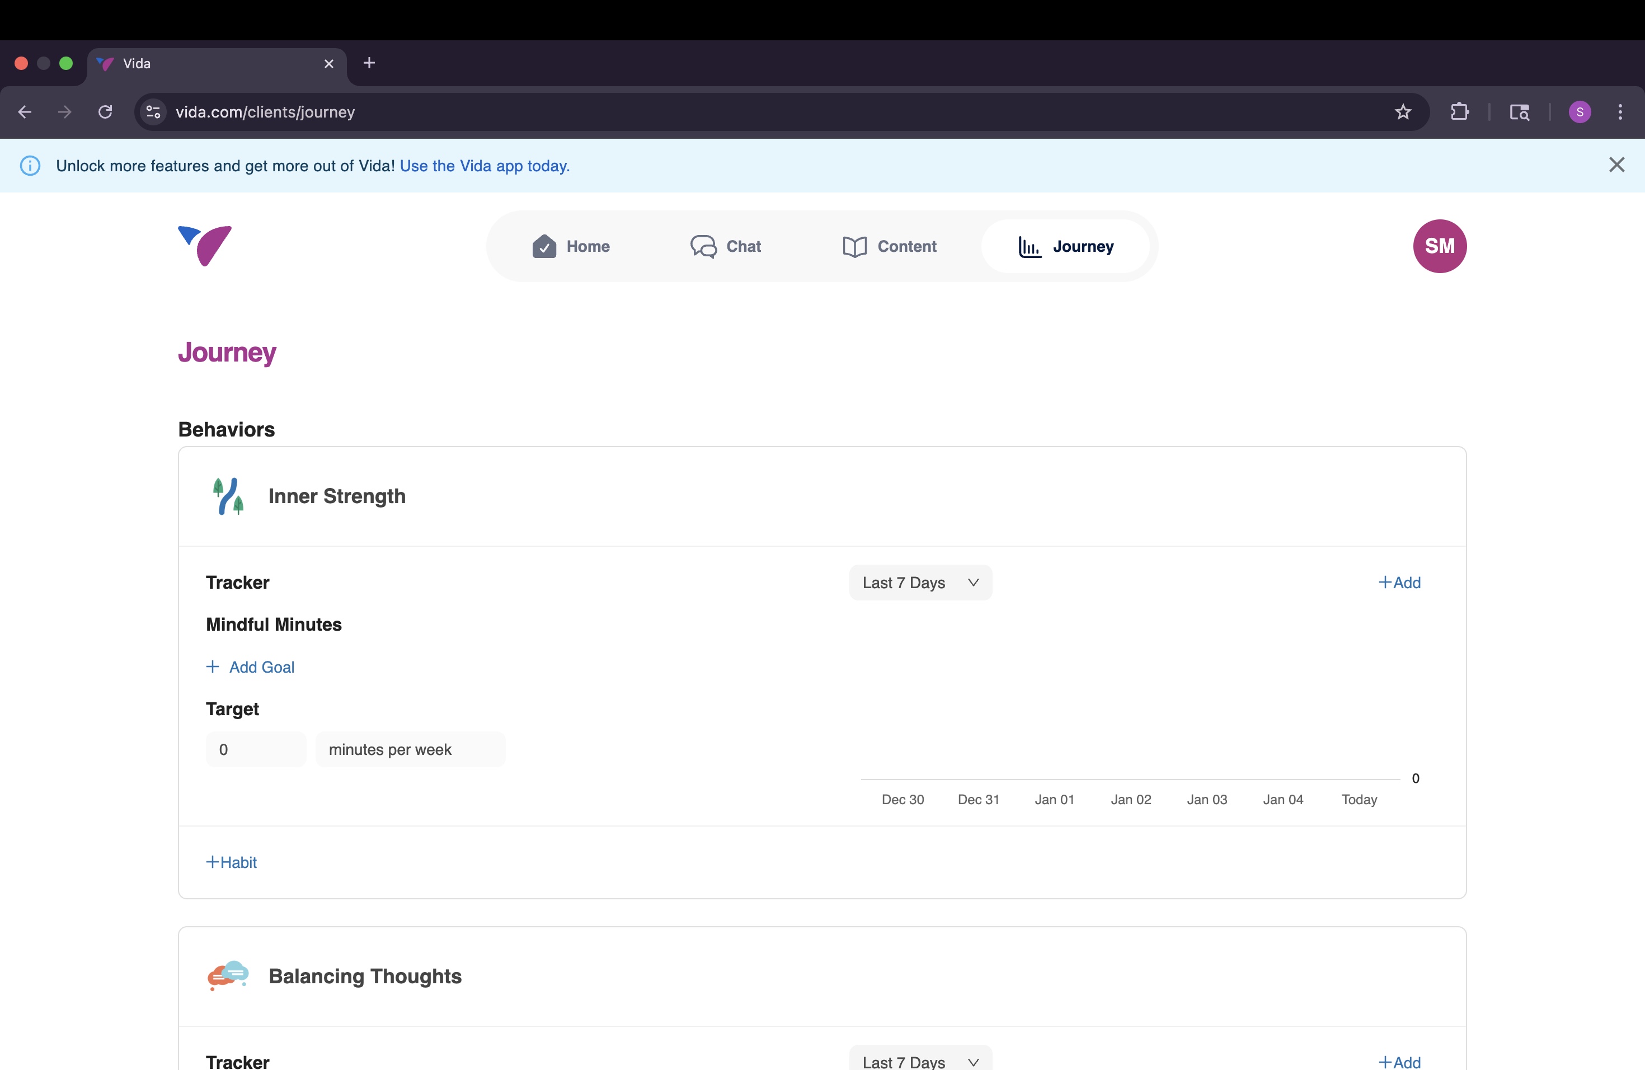Open browser extensions puzzle icon
Viewport: 1645px width, 1070px height.
coord(1459,112)
